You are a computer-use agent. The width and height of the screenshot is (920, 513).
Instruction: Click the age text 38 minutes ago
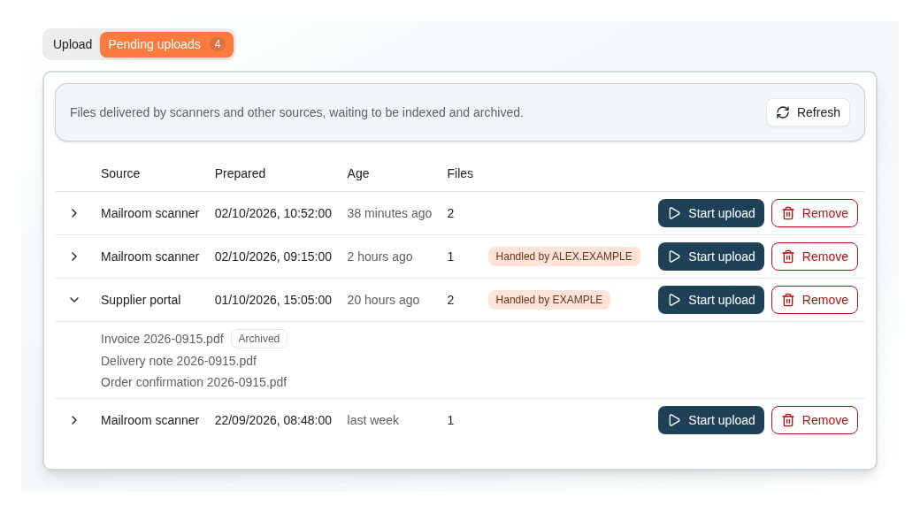pos(389,214)
